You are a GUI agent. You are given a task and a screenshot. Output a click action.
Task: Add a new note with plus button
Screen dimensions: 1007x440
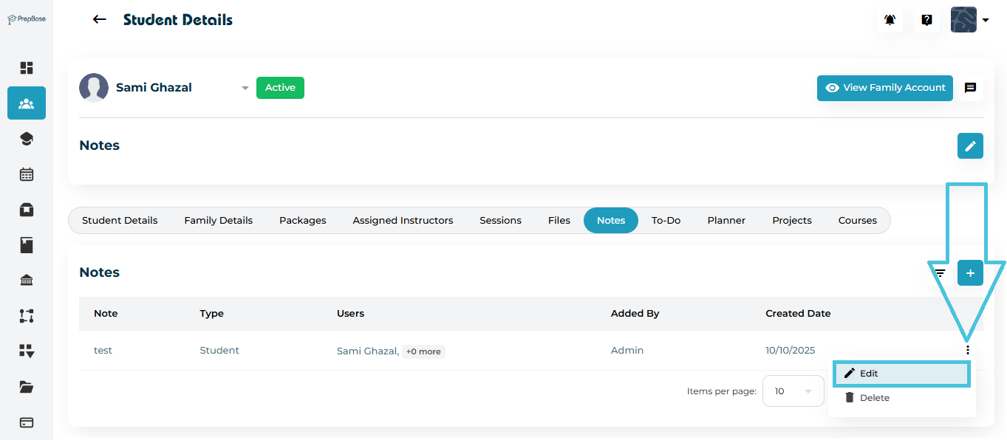click(x=970, y=272)
